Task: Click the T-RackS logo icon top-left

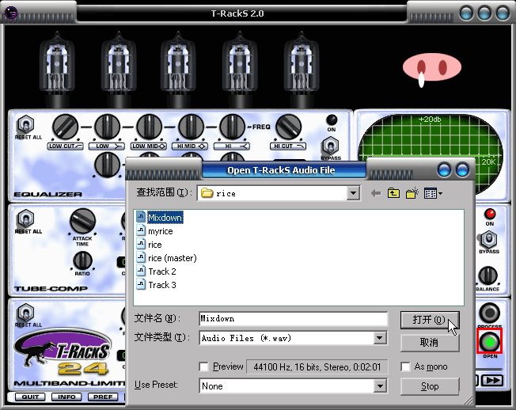Action: [11, 13]
